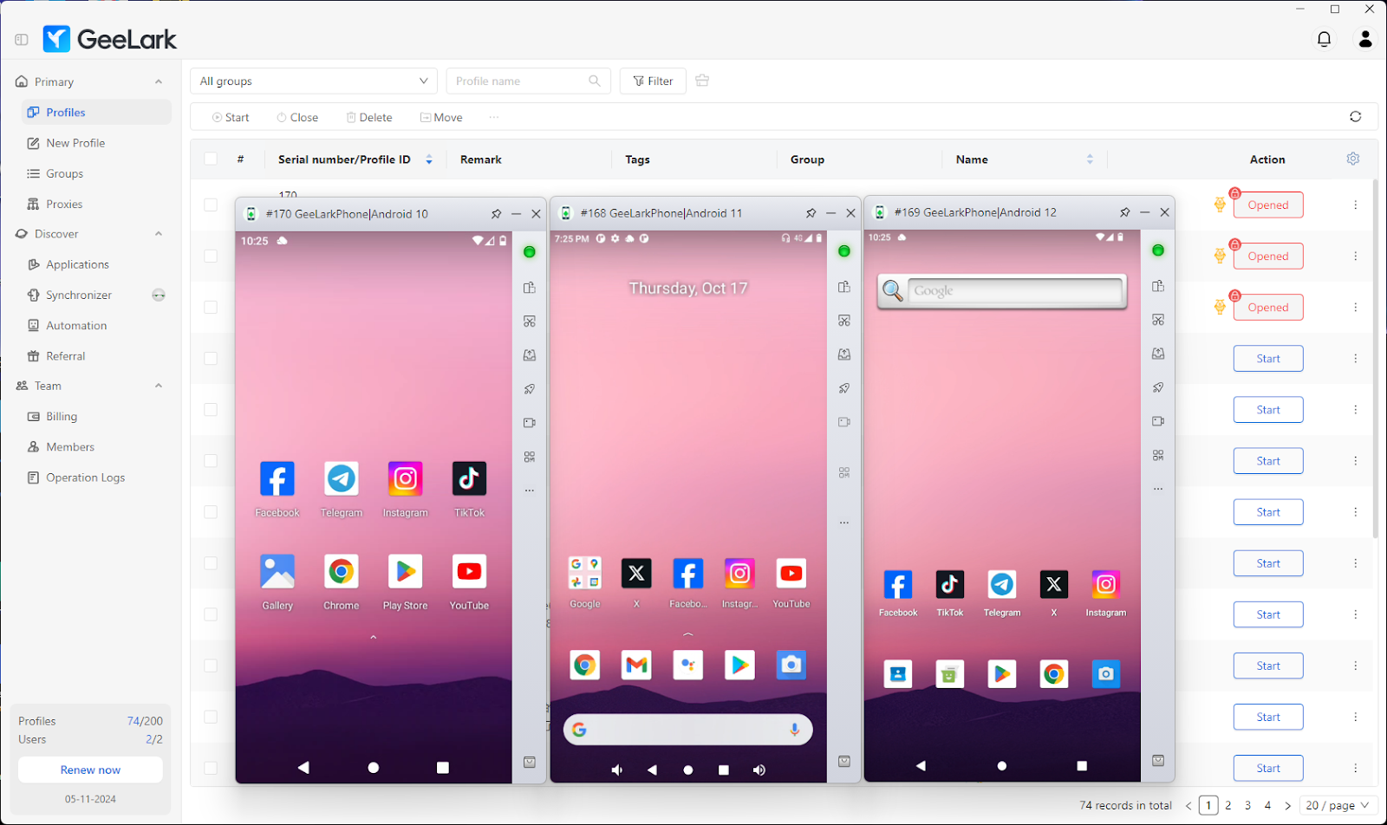Launch YouTube in the #168 phone window
Image resolution: width=1387 pixels, height=825 pixels.
click(791, 573)
